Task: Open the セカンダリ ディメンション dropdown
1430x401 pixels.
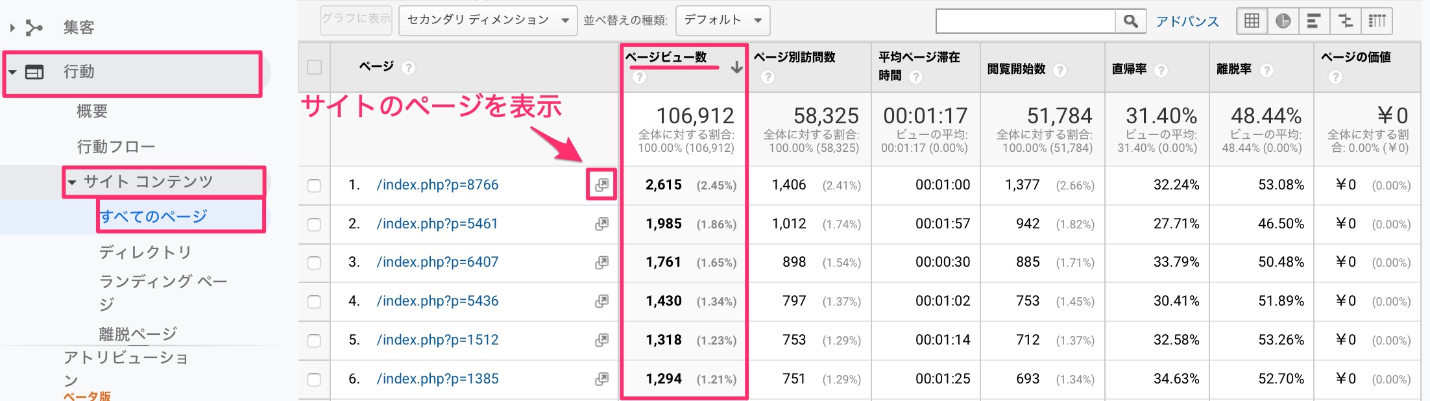Action: click(487, 21)
